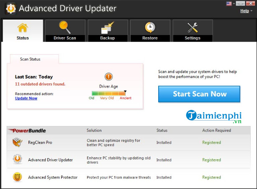
Task: Open the Help menu
Action: coord(244,11)
